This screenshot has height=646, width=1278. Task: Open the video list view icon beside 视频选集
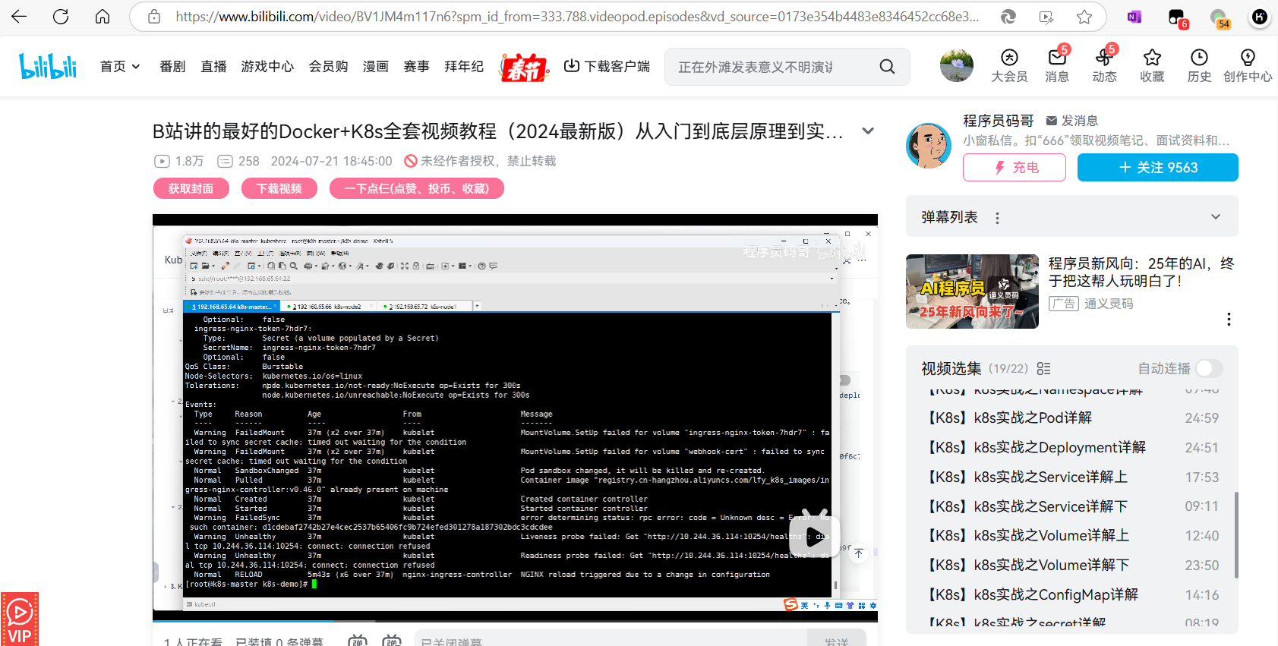[x=1044, y=368]
